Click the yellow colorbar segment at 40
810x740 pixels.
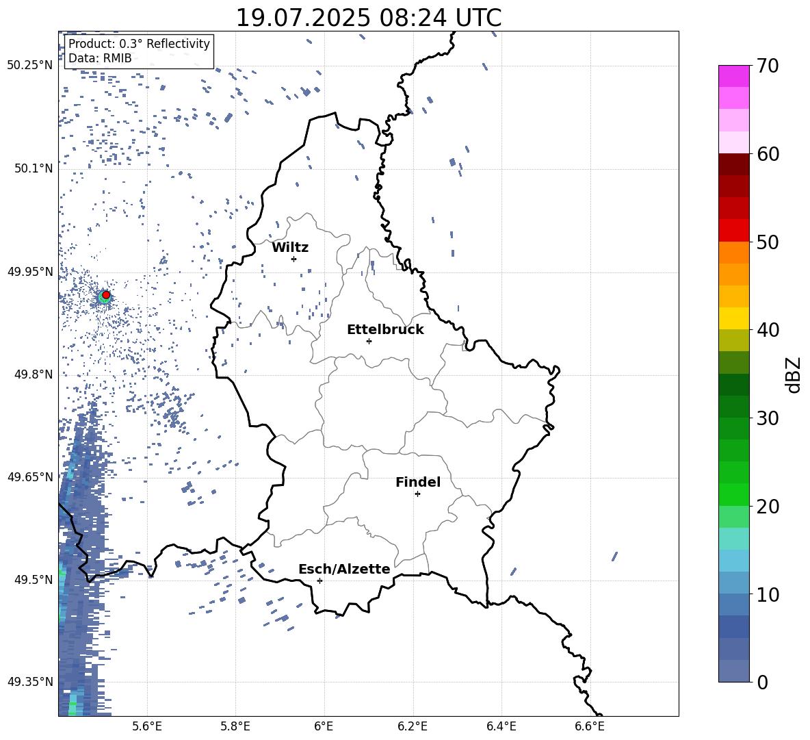(x=733, y=318)
